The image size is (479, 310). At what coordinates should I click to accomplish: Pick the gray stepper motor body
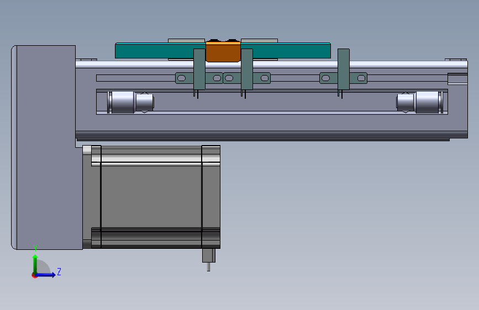pos(151,197)
